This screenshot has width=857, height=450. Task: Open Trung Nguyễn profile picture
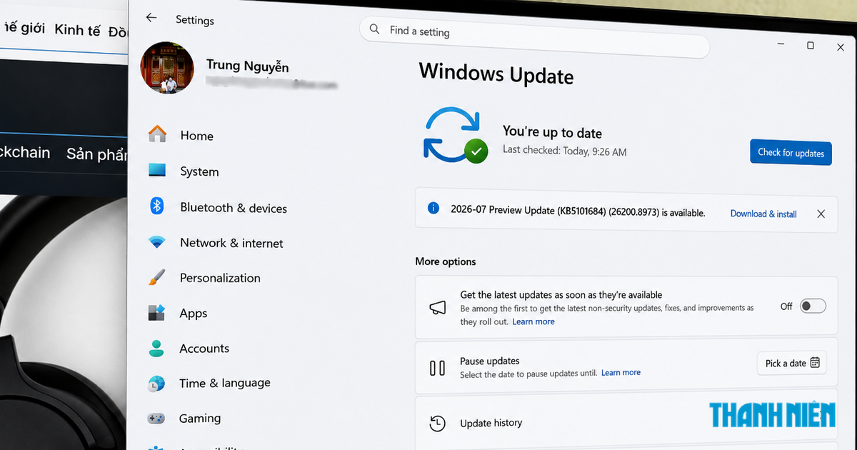click(167, 68)
